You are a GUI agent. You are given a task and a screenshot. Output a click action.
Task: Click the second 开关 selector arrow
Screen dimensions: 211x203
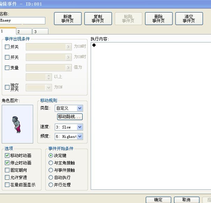(x=68, y=57)
